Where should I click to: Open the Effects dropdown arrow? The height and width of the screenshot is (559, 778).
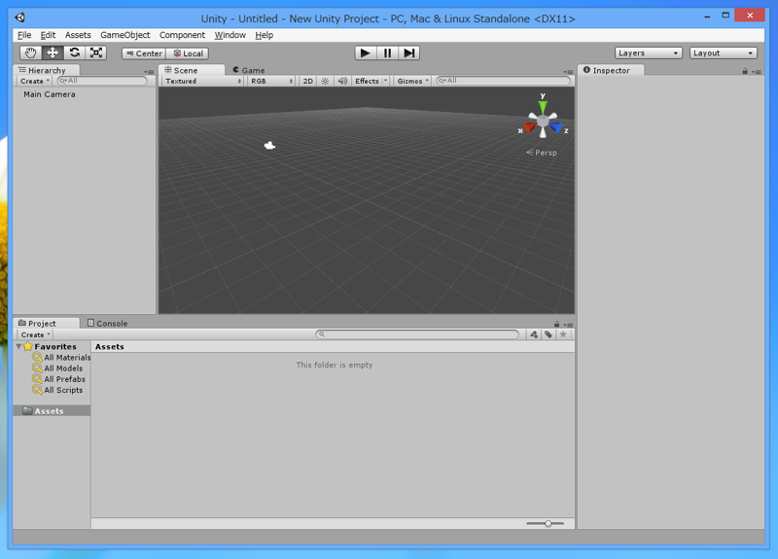[x=385, y=81]
